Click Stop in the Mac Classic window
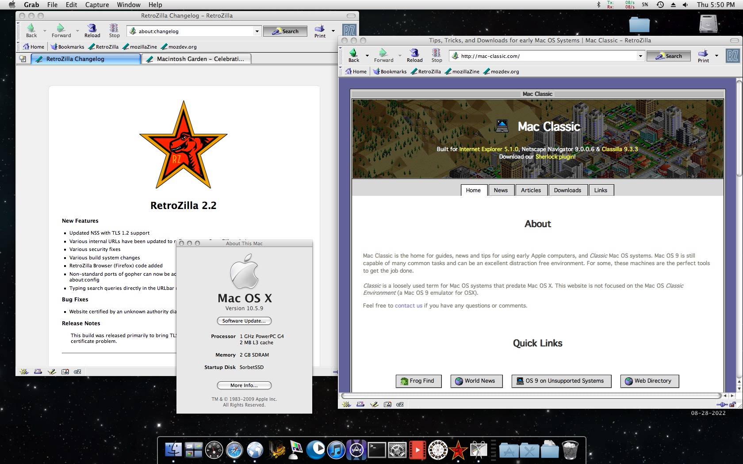 tap(437, 56)
